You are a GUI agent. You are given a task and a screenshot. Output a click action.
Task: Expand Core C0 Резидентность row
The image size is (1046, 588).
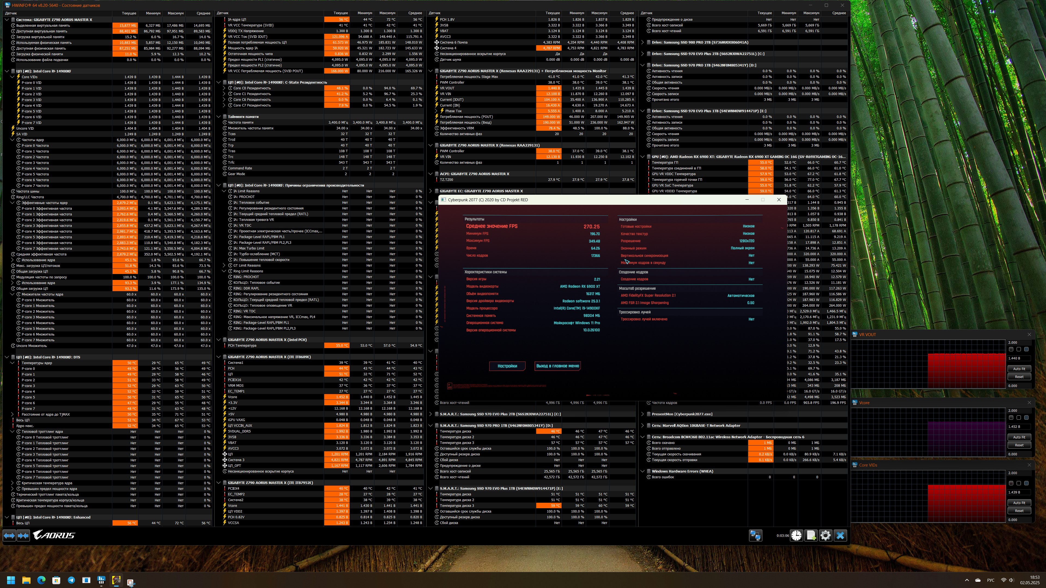[x=224, y=88]
